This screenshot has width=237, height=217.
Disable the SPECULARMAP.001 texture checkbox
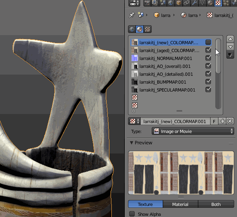click(208, 90)
